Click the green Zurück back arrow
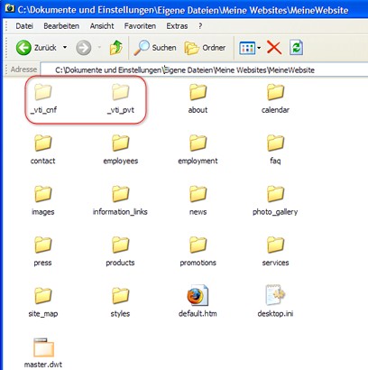The image size is (368, 370). [23, 48]
